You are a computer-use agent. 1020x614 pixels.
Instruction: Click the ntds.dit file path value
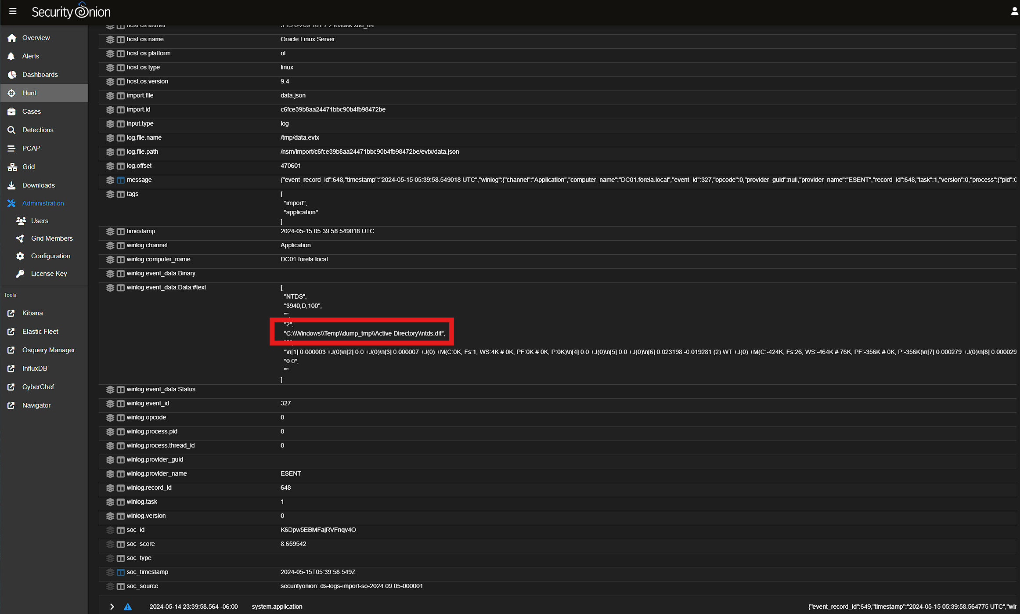(364, 333)
